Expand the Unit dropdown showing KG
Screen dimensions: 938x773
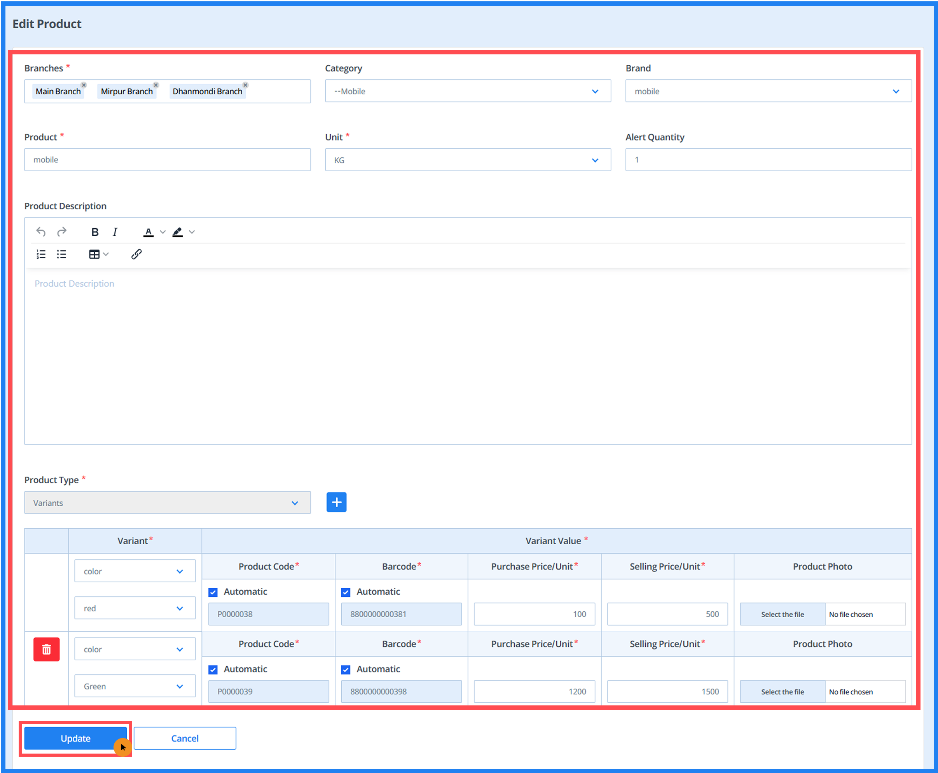[x=467, y=160]
